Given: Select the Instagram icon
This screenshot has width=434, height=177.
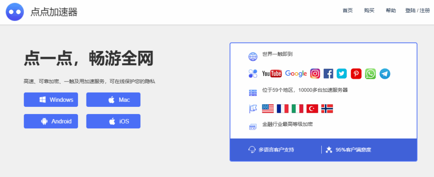Looking at the screenshot, I should coord(315,74).
